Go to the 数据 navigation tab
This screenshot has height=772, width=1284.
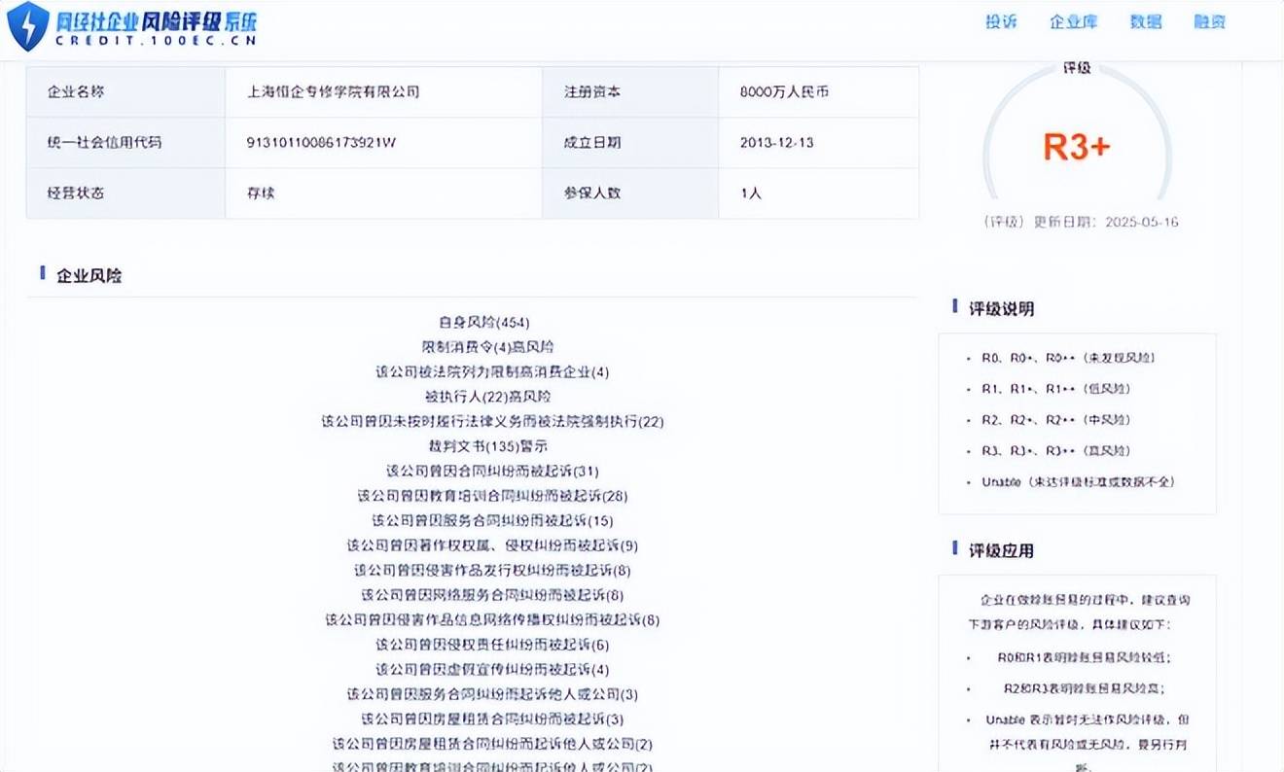[1145, 21]
